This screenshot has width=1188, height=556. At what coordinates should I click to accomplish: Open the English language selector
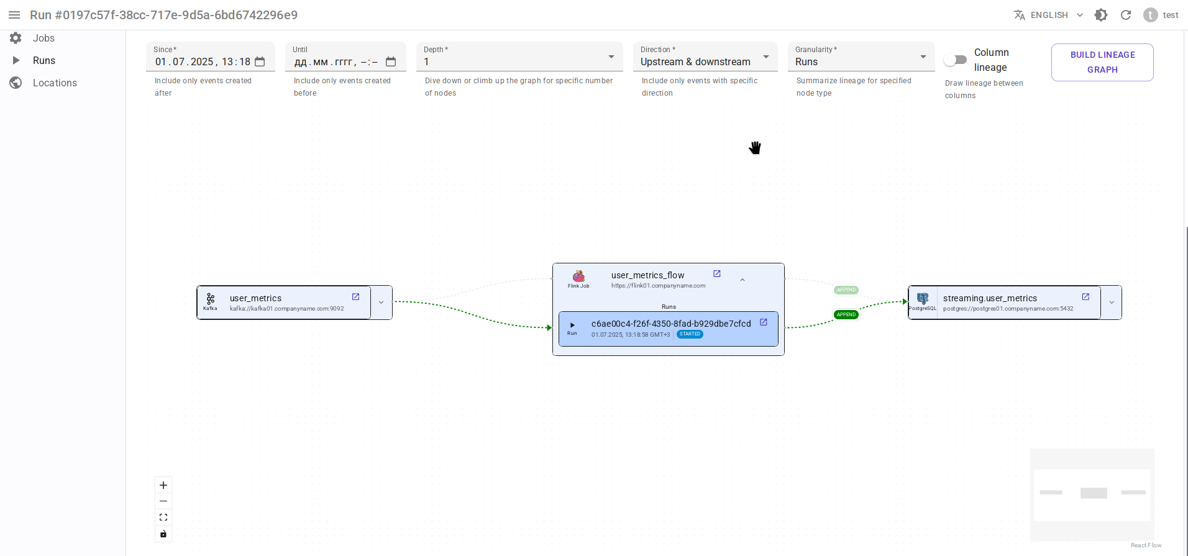pyautogui.click(x=1049, y=15)
